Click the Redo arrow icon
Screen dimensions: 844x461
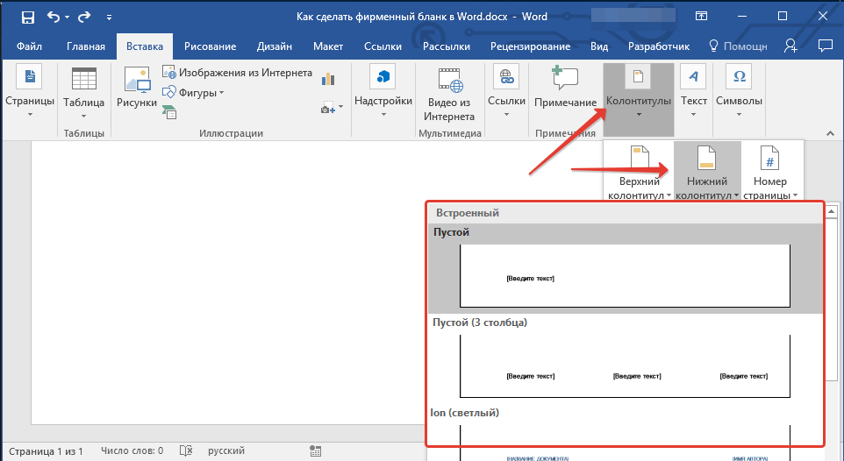point(84,18)
